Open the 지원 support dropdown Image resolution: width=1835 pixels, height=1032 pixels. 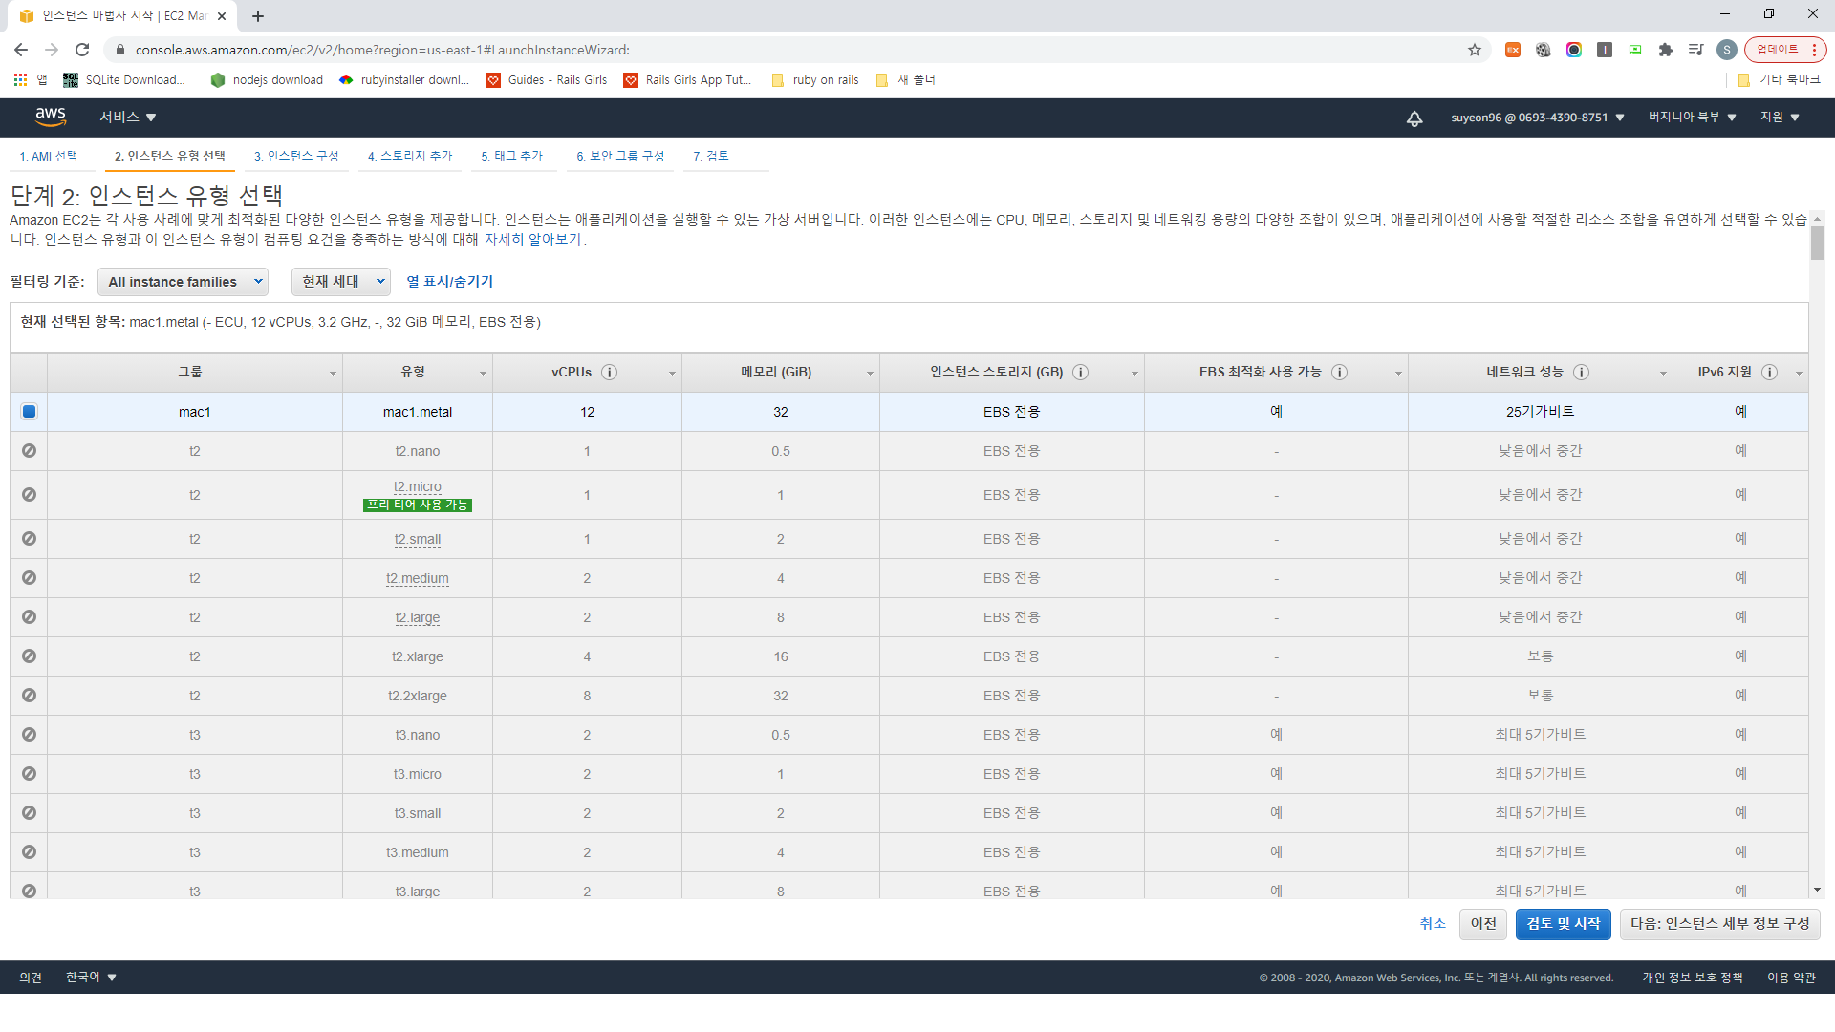pos(1780,118)
